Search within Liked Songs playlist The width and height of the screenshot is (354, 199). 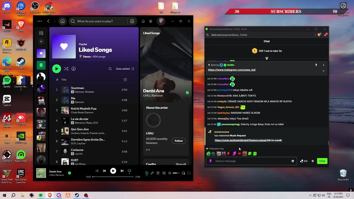(110, 69)
